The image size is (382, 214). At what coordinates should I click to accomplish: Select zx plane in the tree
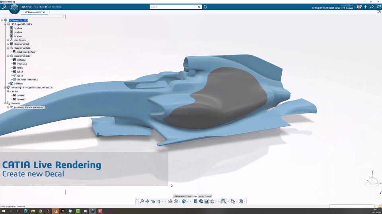click(18, 36)
